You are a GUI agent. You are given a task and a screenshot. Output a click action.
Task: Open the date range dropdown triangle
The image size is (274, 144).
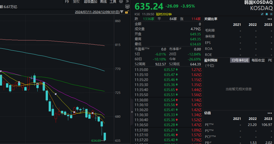(x=122, y=12)
